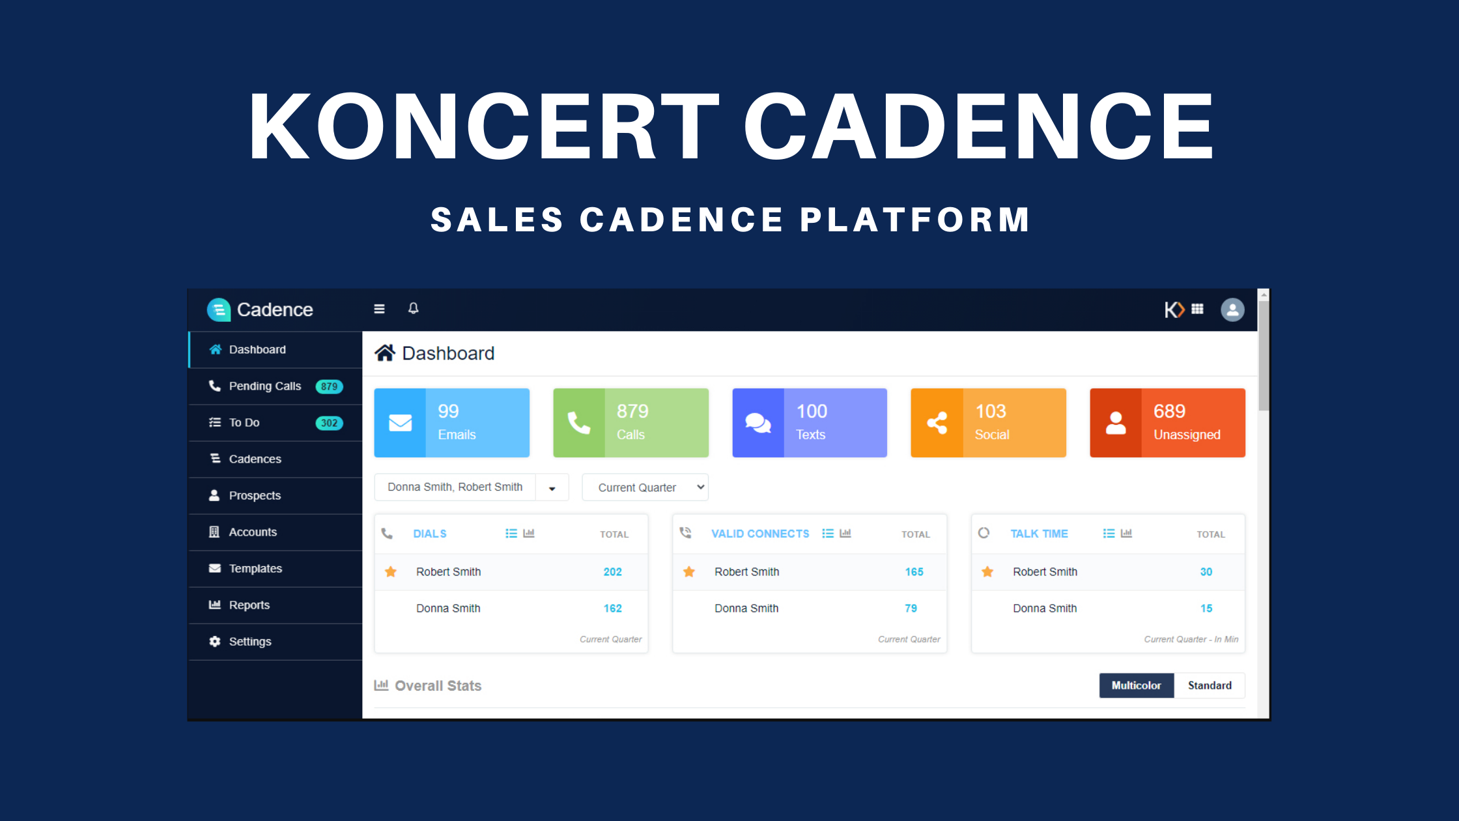Click the Pending Calls phone icon
1459x821 pixels.
click(x=210, y=385)
